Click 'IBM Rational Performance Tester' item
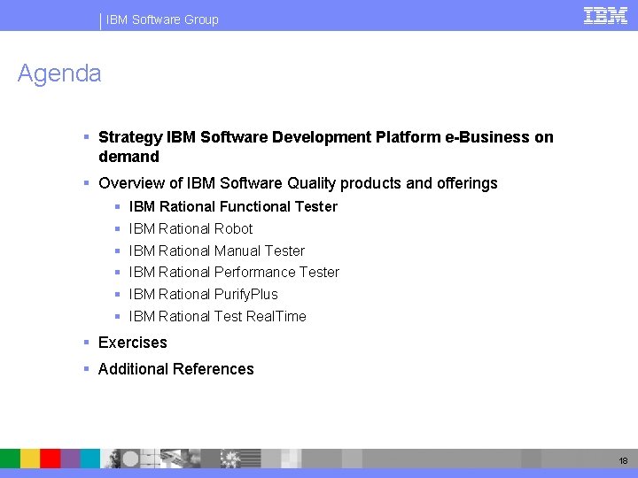The width and height of the screenshot is (638, 478). (x=234, y=272)
